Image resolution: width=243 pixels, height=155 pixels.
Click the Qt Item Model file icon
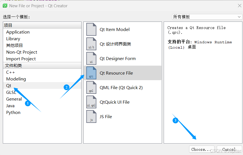click(x=91, y=29)
